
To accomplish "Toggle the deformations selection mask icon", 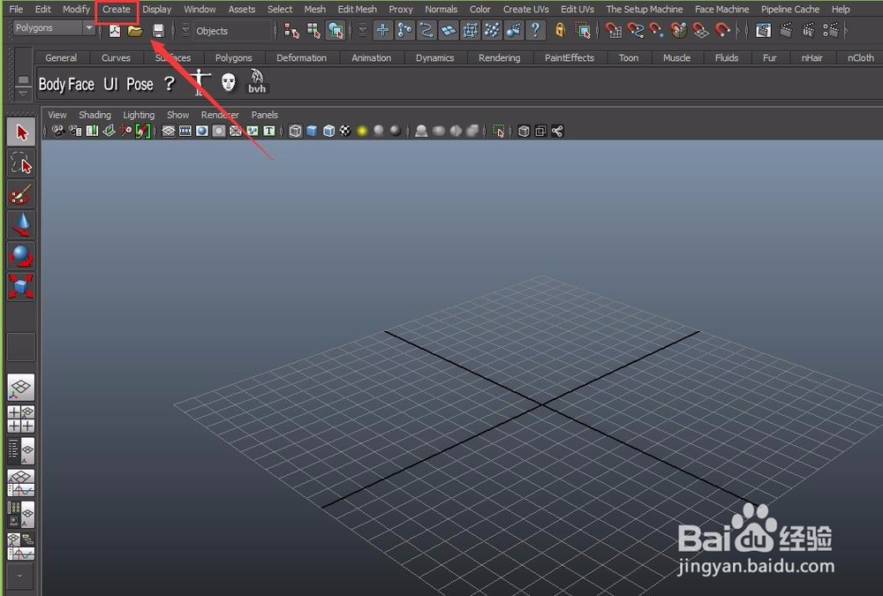I will pos(471,30).
